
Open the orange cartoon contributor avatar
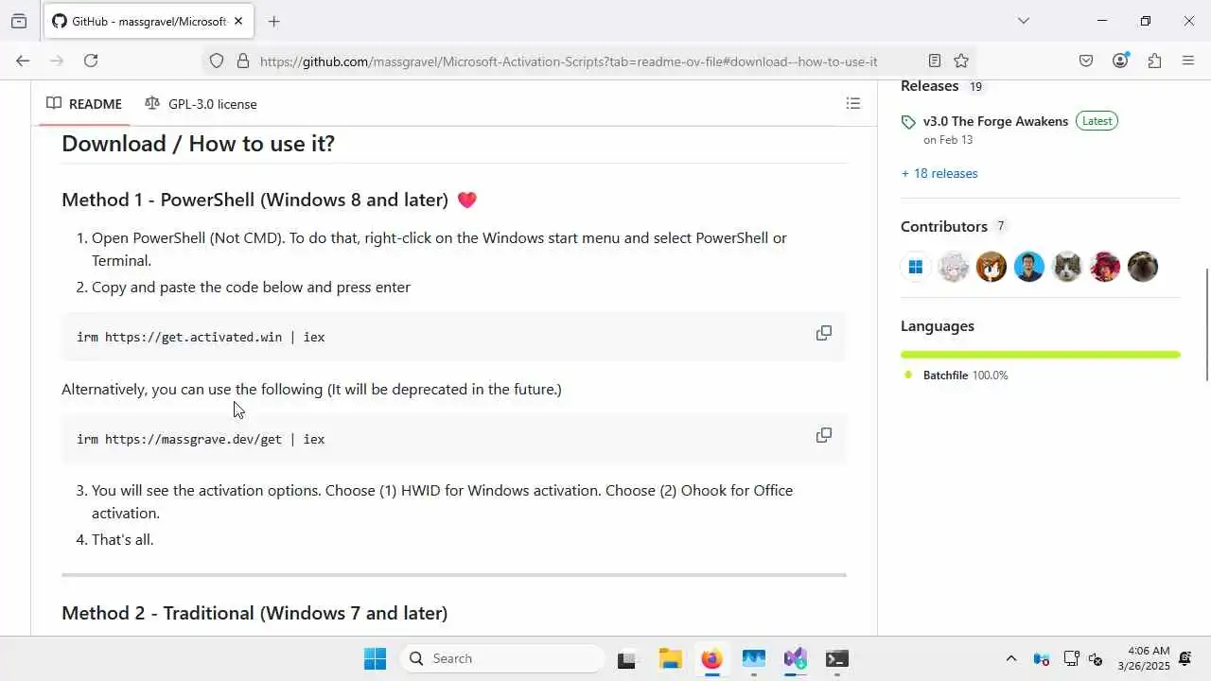[x=992, y=267]
